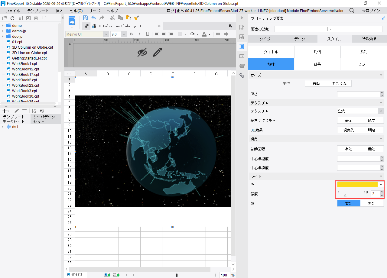Select the 凡例 style section
The image size is (387, 278).
[x=317, y=52]
